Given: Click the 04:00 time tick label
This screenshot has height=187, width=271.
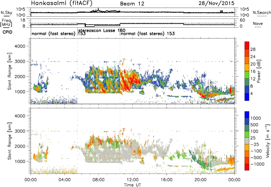Looking at the screenshot, I should point(65,180).
